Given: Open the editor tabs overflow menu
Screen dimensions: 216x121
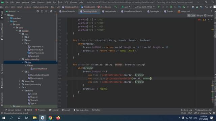Looking at the screenshot, I should click(212, 11).
